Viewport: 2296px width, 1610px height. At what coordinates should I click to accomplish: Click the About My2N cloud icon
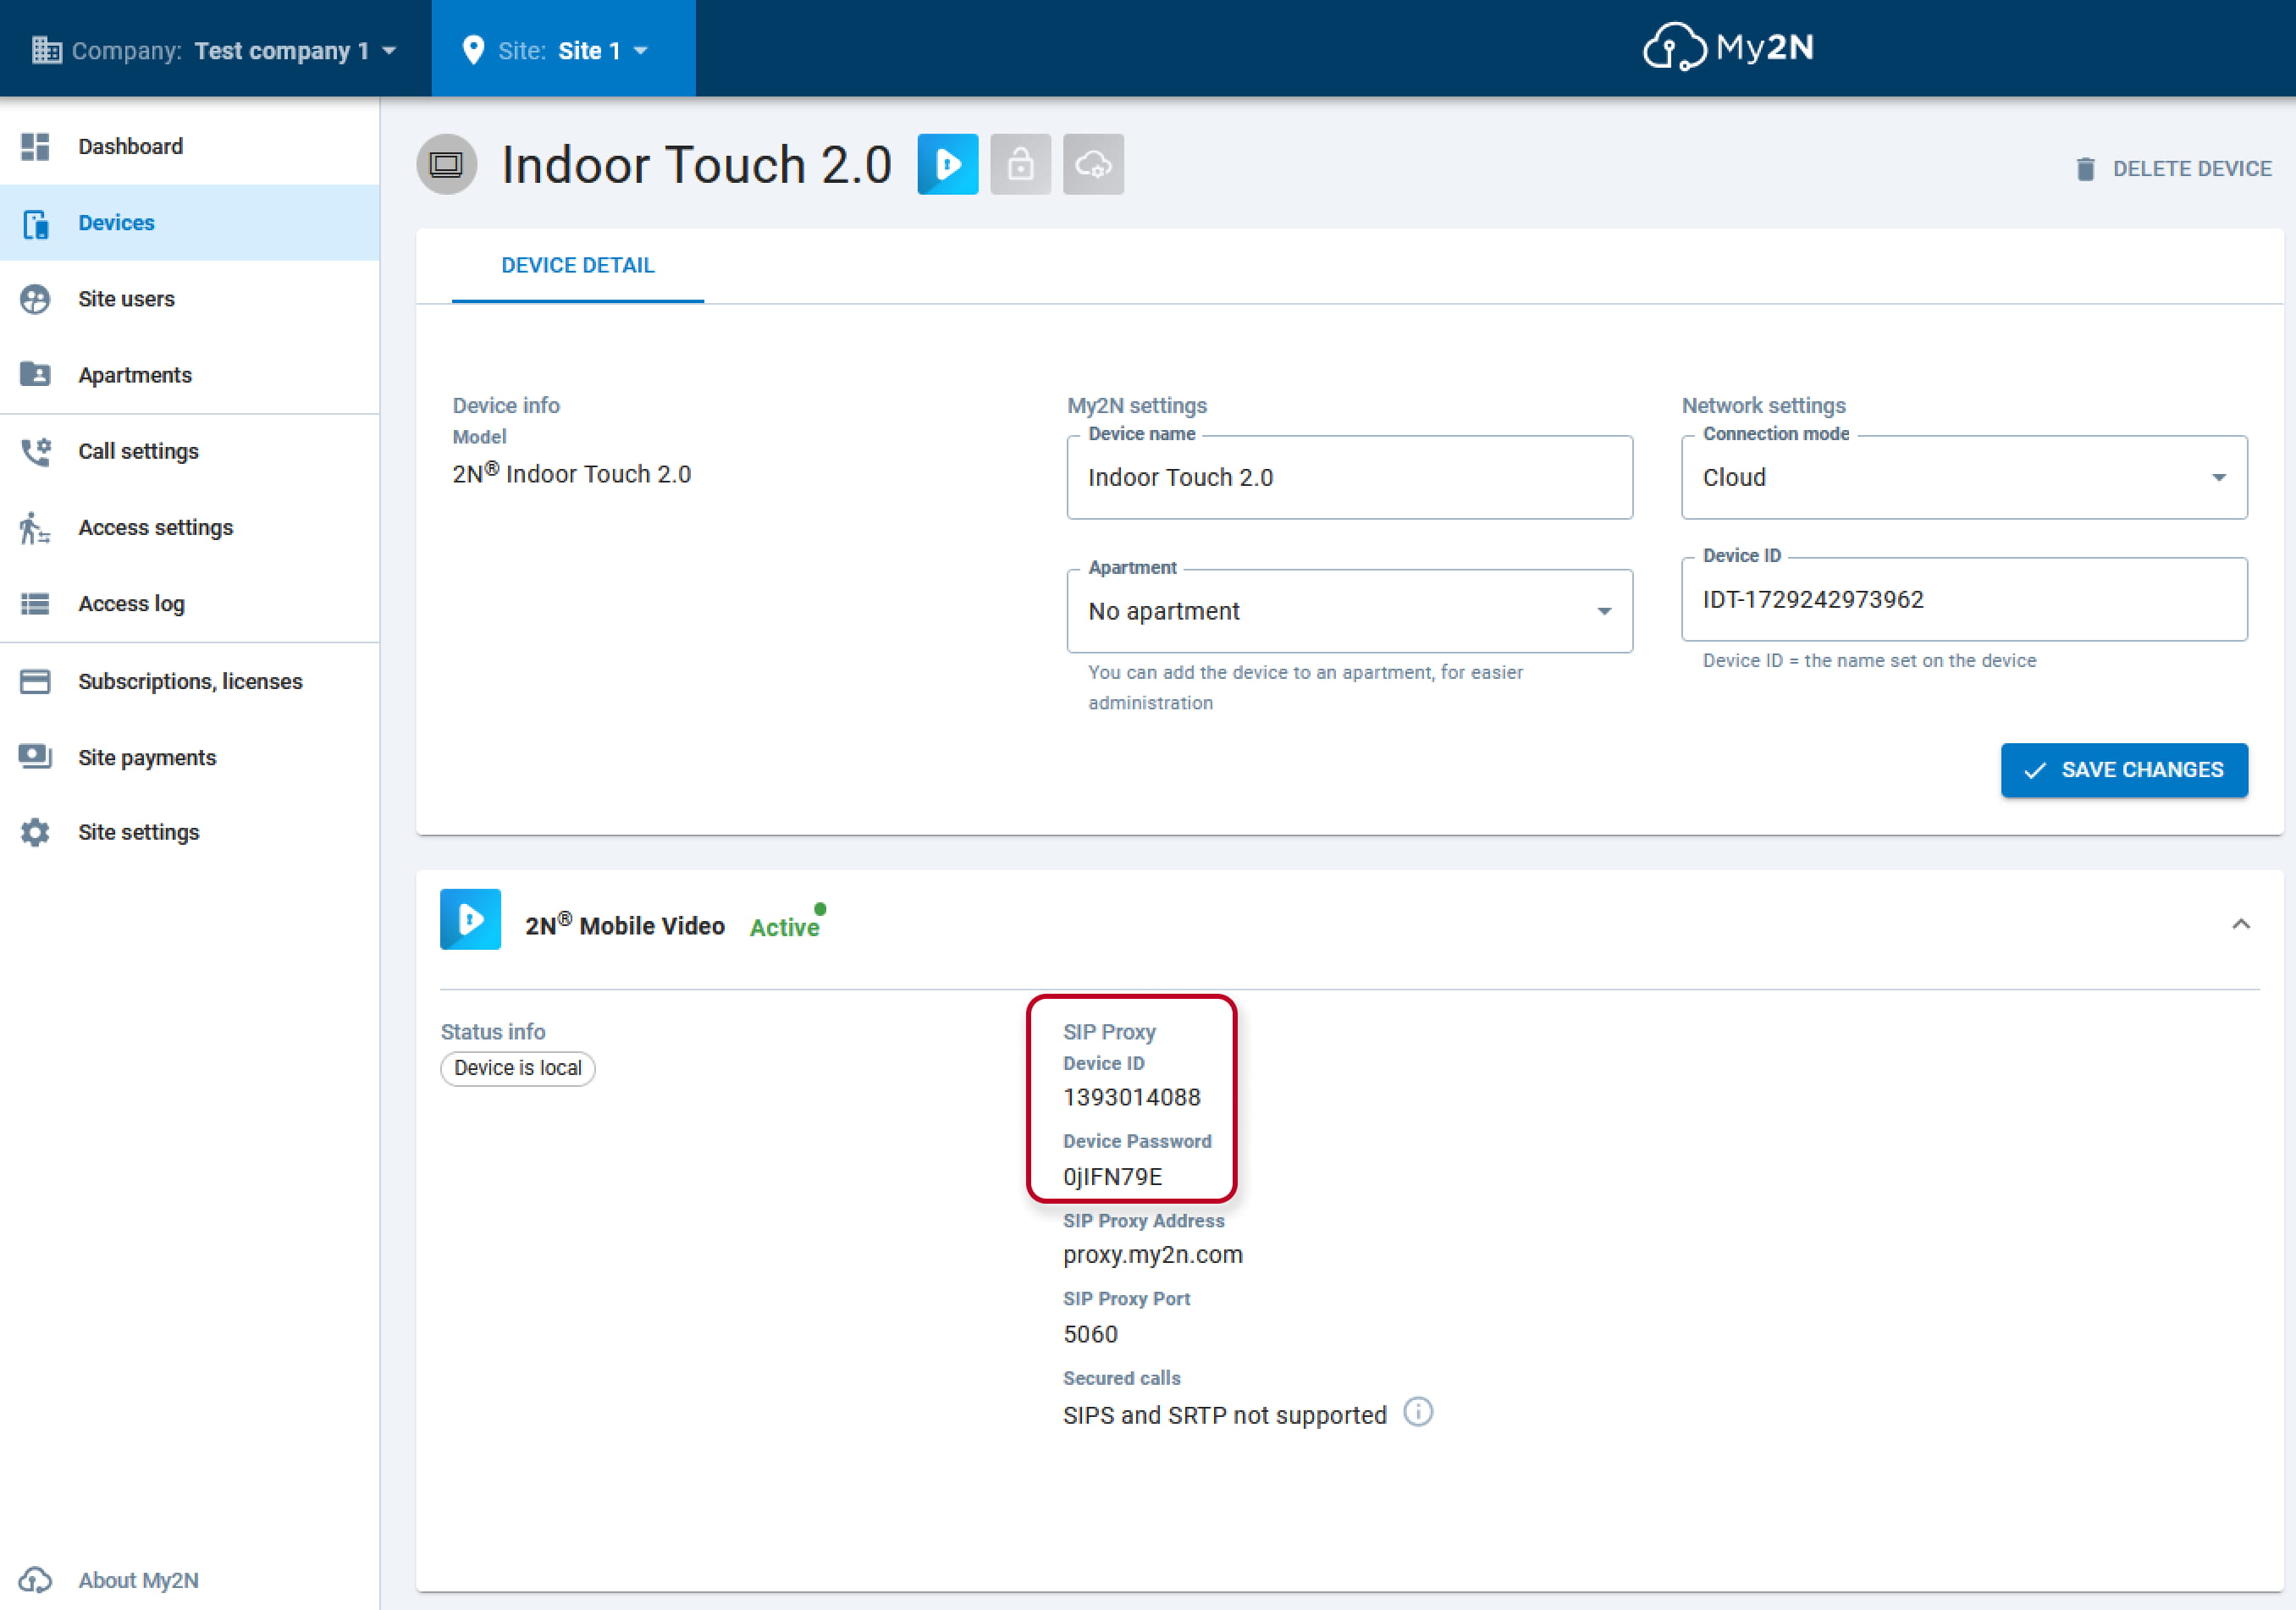coord(35,1580)
